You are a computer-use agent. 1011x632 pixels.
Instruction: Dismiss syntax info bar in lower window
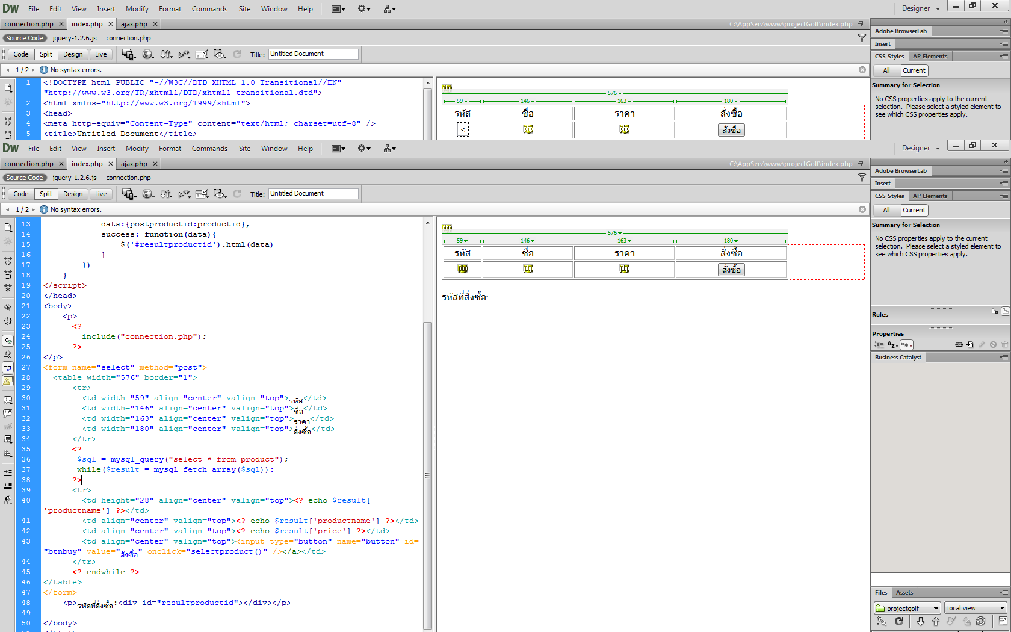862,209
